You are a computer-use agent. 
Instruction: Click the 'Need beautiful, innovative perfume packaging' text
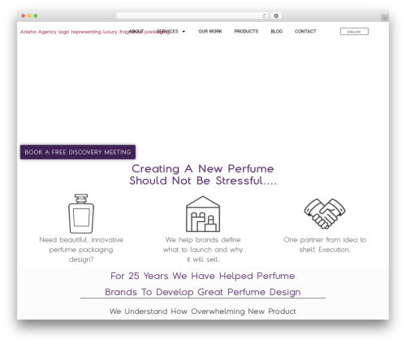(x=81, y=250)
